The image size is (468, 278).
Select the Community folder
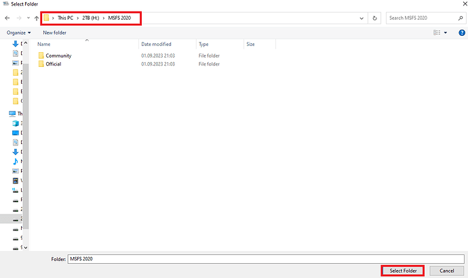58,55
